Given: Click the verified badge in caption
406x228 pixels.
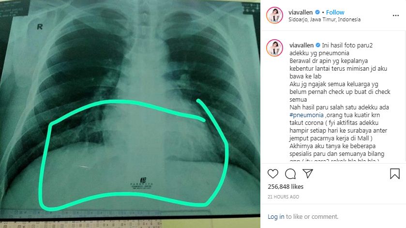Looking at the screenshot, I should [x=318, y=45].
